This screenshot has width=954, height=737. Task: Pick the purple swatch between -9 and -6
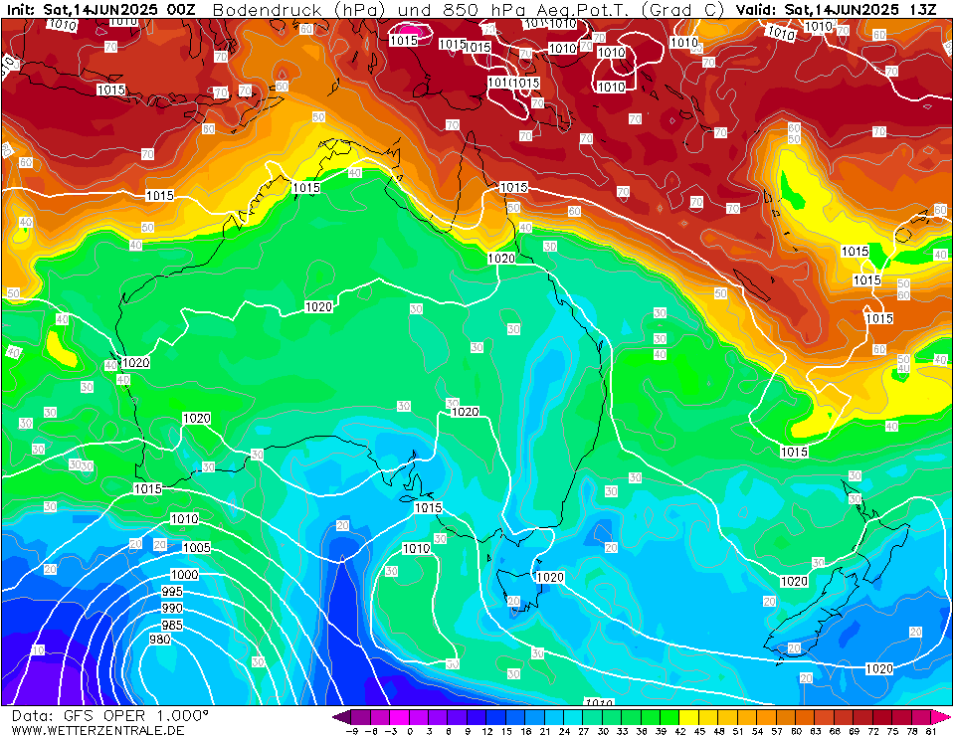pyautogui.click(x=361, y=717)
